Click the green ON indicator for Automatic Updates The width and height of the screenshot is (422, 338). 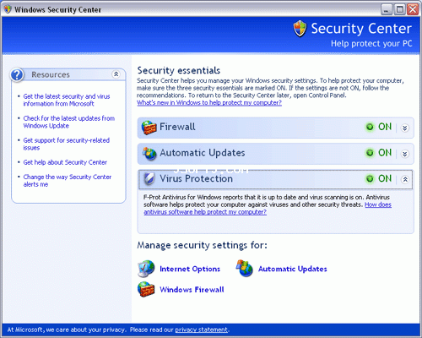coord(370,153)
